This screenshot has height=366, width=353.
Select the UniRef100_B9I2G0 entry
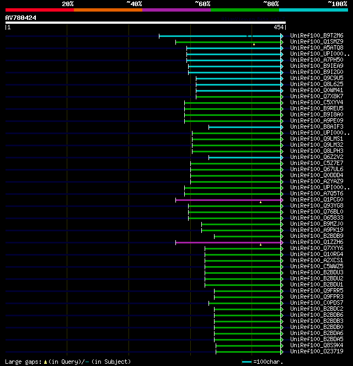coord(317,72)
